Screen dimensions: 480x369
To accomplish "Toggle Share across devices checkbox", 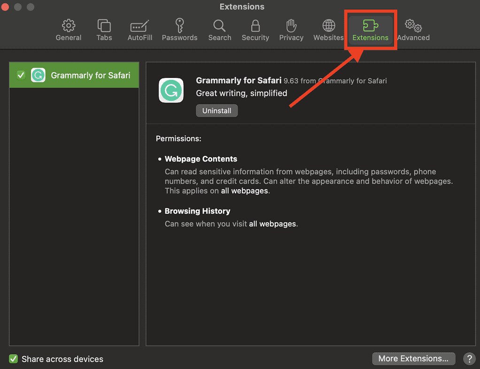I will point(13,359).
